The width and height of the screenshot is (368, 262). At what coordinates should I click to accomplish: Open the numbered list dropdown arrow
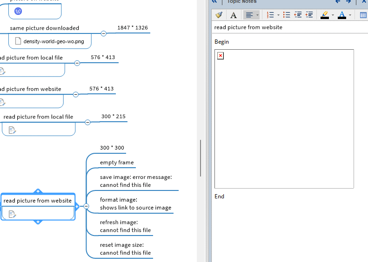[278, 15]
